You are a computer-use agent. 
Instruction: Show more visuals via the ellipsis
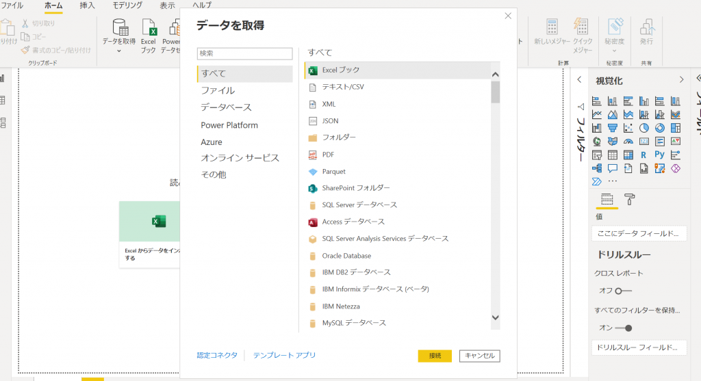613,181
